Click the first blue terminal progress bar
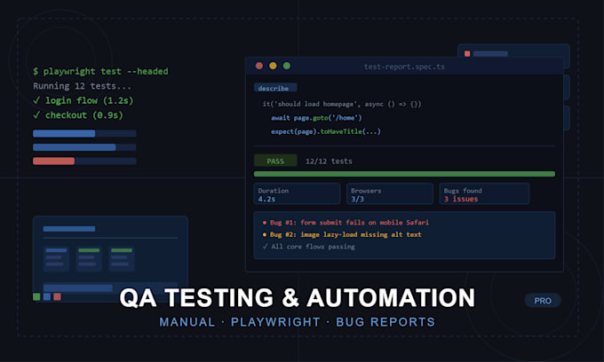Viewport: 604px width, 362px height. click(x=84, y=133)
